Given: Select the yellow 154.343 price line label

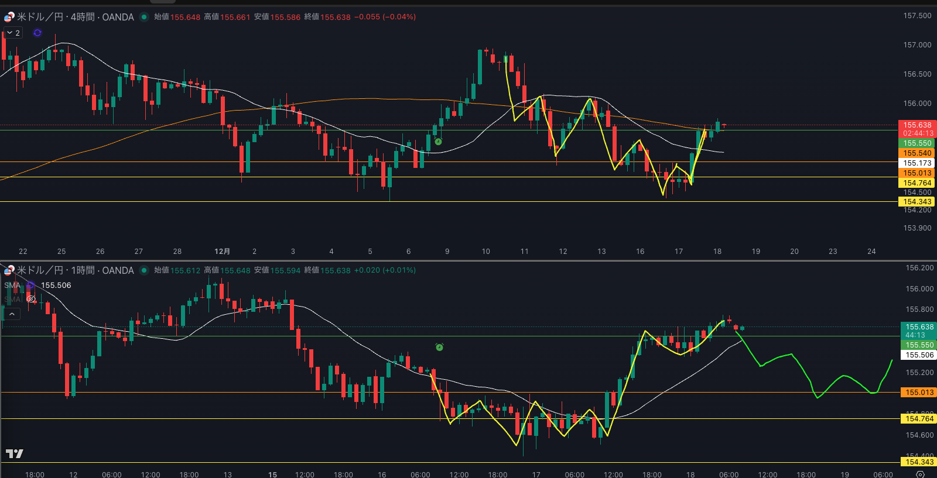Looking at the screenshot, I should [917, 202].
